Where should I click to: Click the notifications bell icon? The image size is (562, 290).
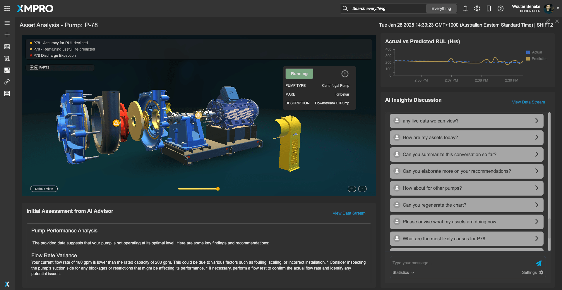(465, 8)
